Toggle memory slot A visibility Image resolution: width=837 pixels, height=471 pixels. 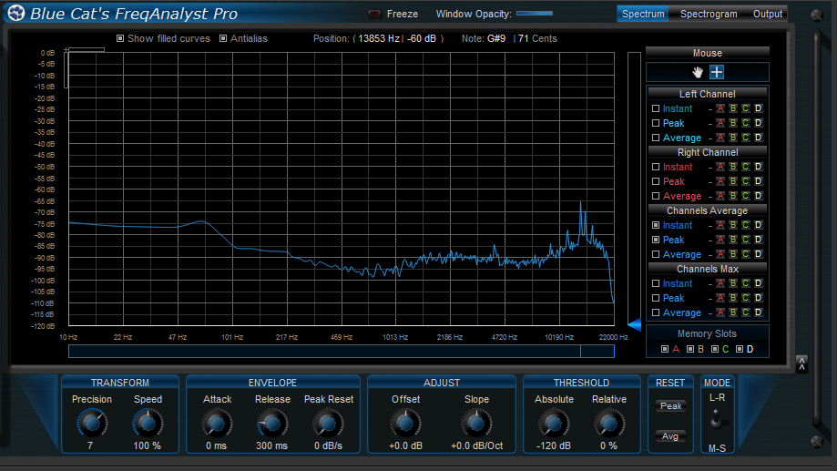click(x=665, y=349)
